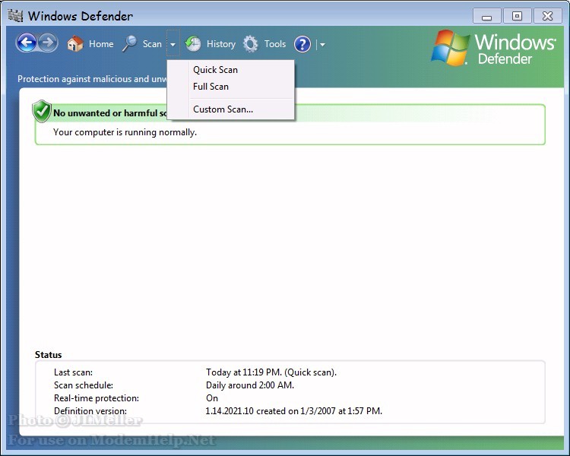
Task: Click the 'No unwanted or harmful' heading
Action: coord(109,113)
